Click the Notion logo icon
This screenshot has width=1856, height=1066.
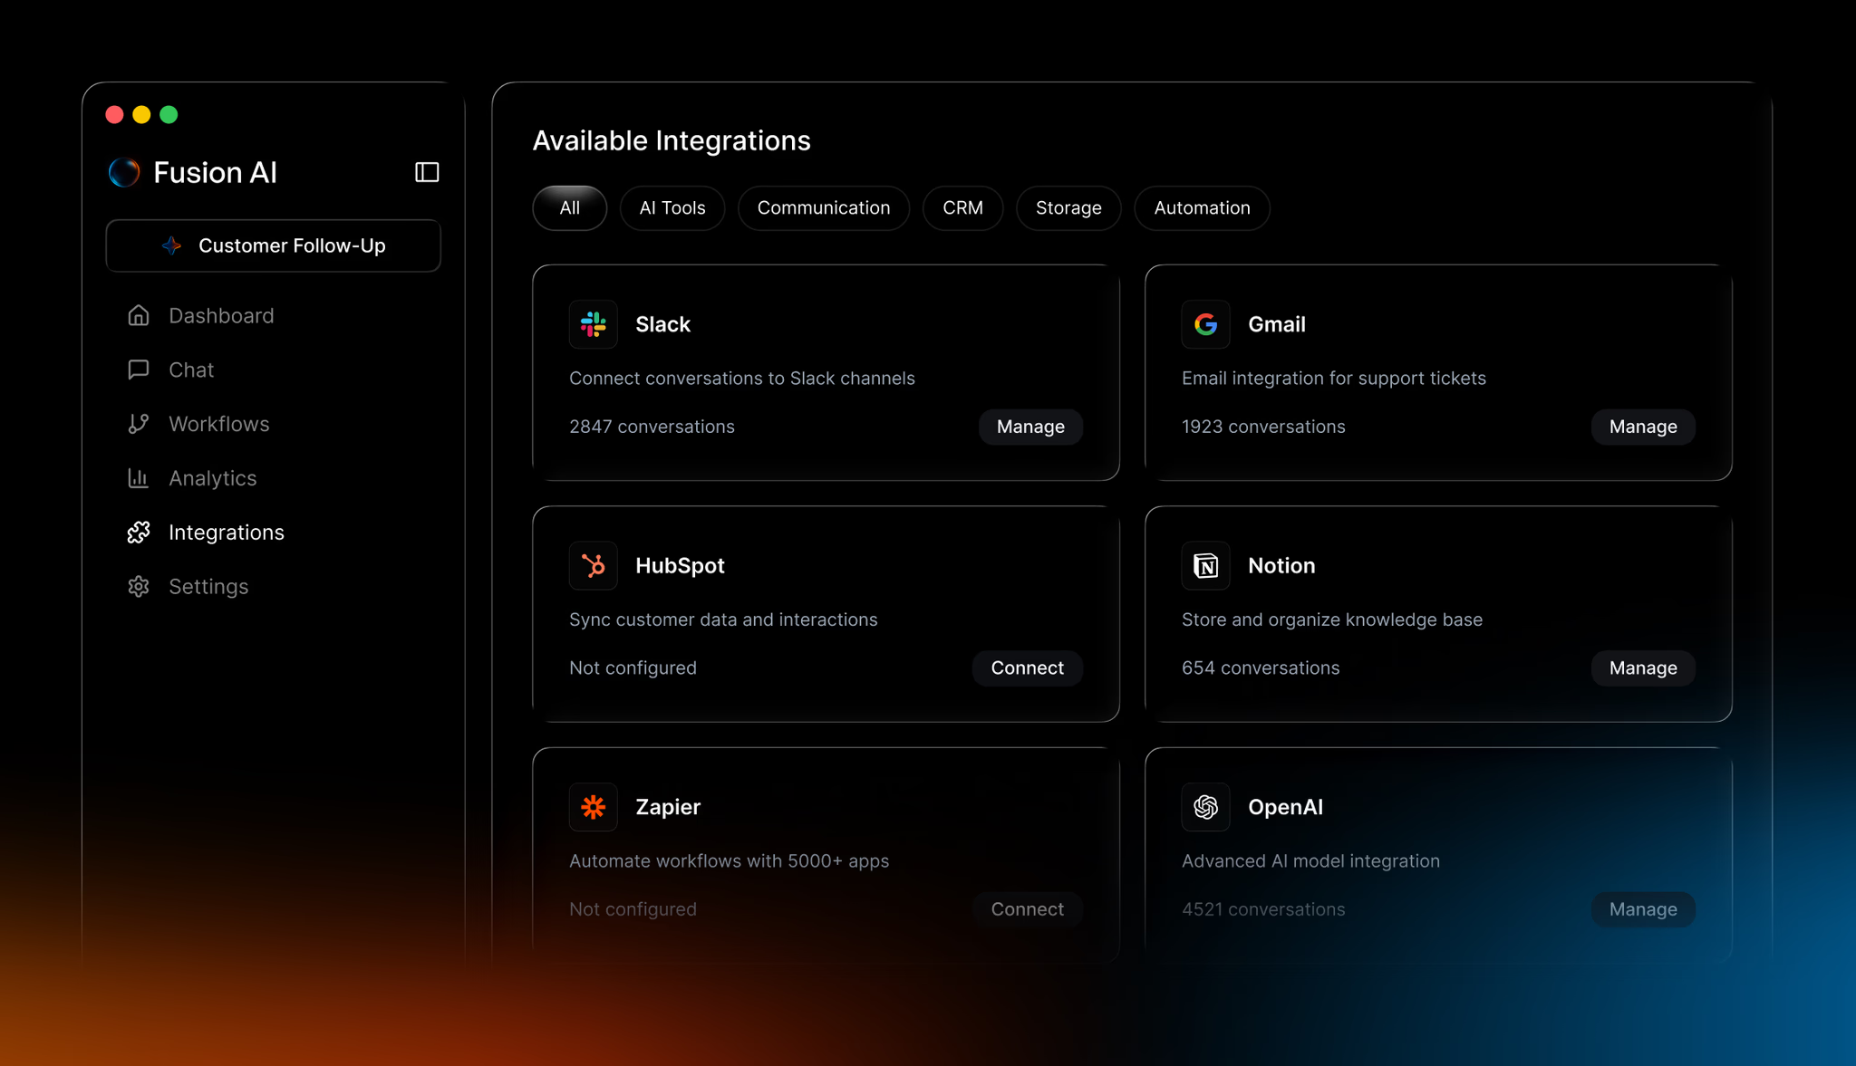(x=1205, y=566)
